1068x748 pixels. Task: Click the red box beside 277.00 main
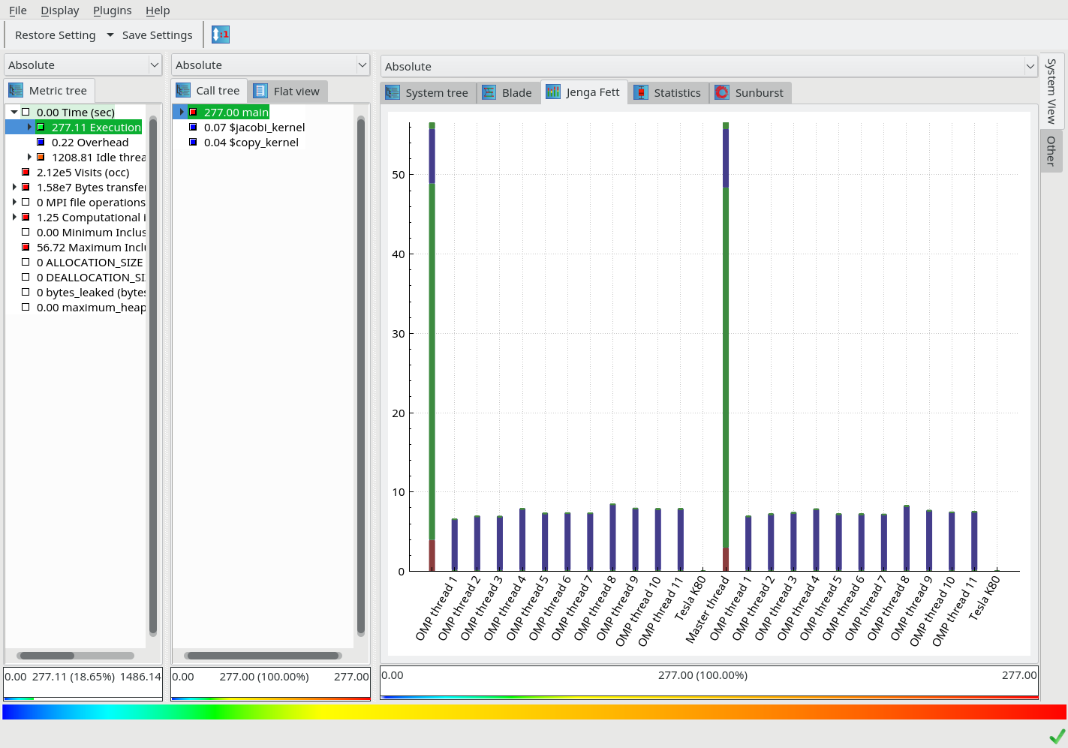pyautogui.click(x=193, y=112)
